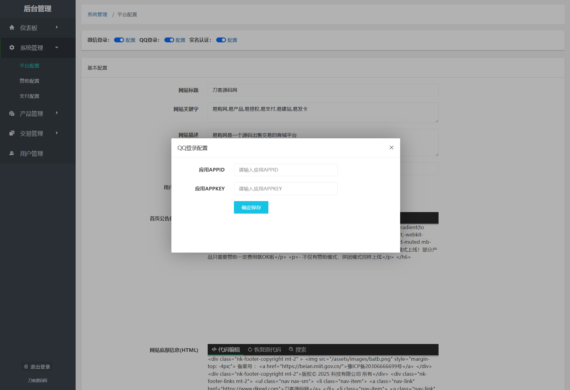Disable the 微信登录 toggle
The width and height of the screenshot is (570, 390).
pyautogui.click(x=119, y=40)
